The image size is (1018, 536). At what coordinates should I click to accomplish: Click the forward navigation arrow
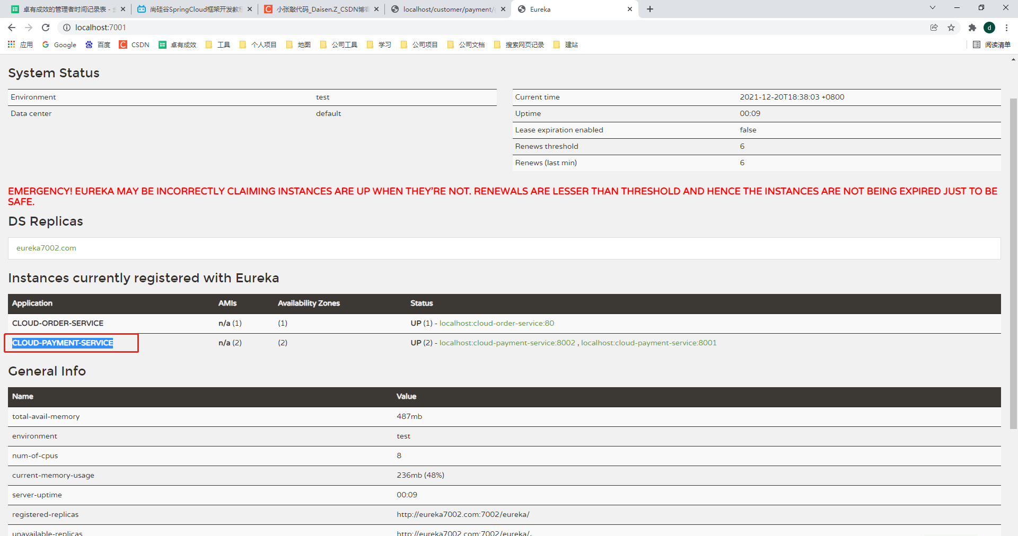point(29,28)
